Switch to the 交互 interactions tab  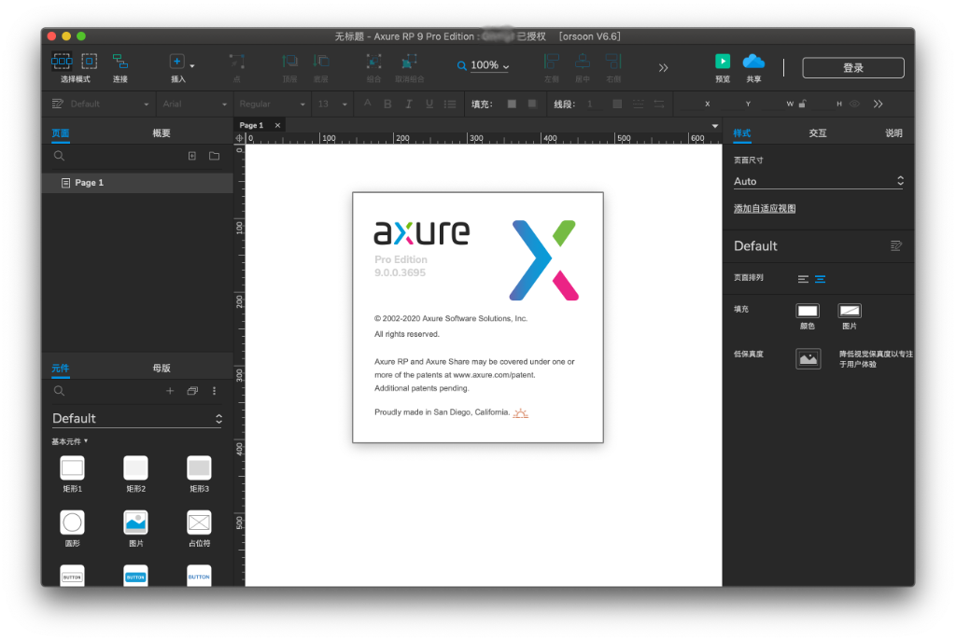818,132
